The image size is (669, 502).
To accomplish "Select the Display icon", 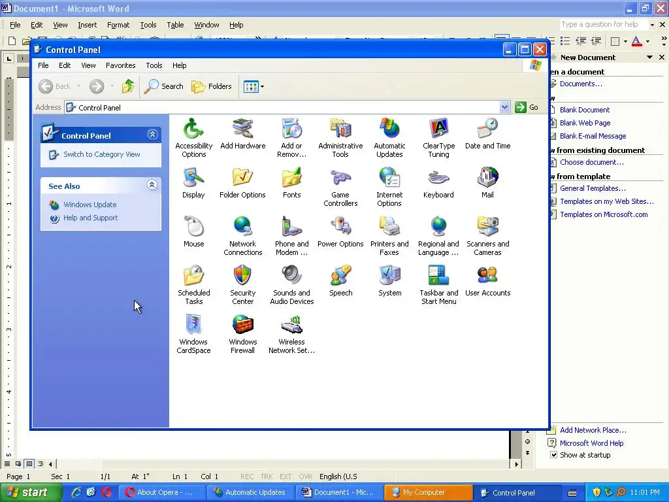I will coord(193,183).
